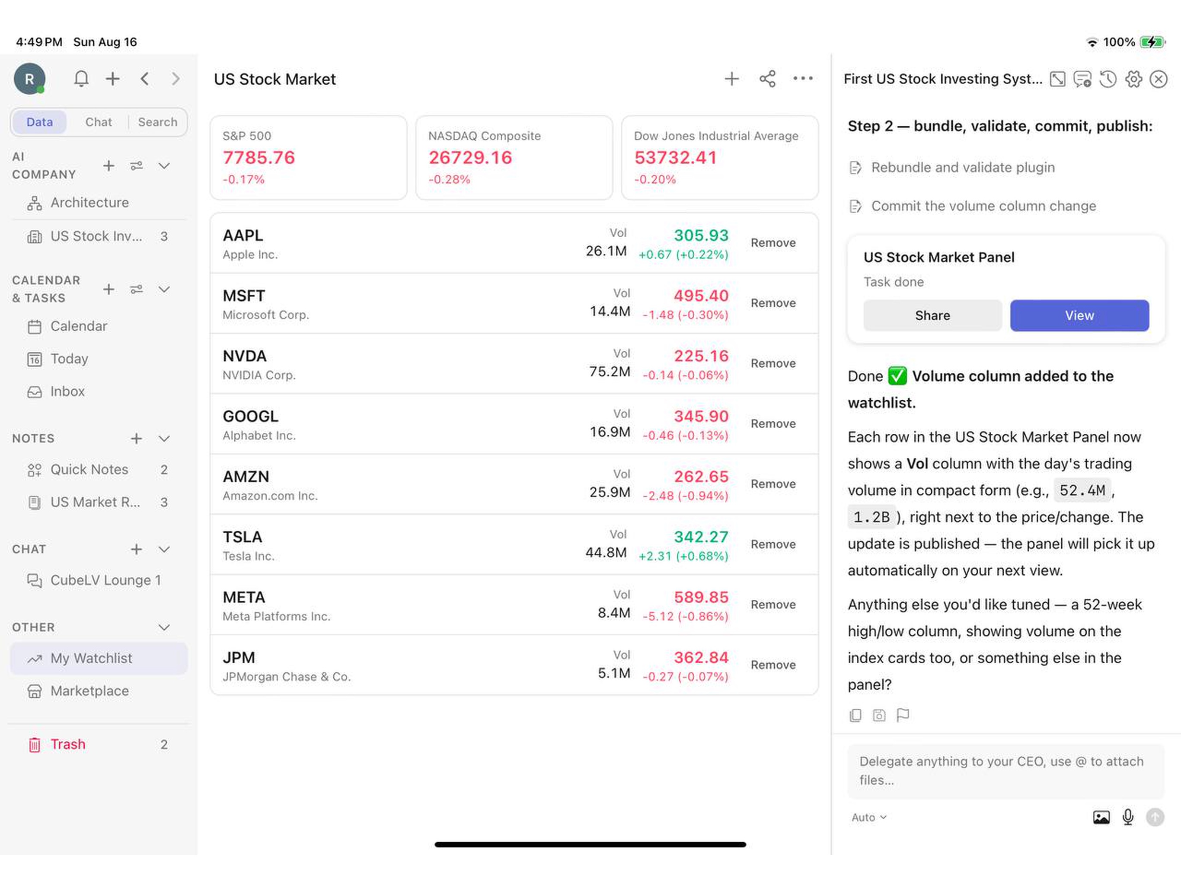
Task: Add an item to AI Company section
Action: click(x=109, y=166)
